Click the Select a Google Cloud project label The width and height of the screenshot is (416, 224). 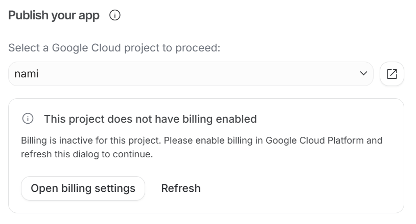114,48
